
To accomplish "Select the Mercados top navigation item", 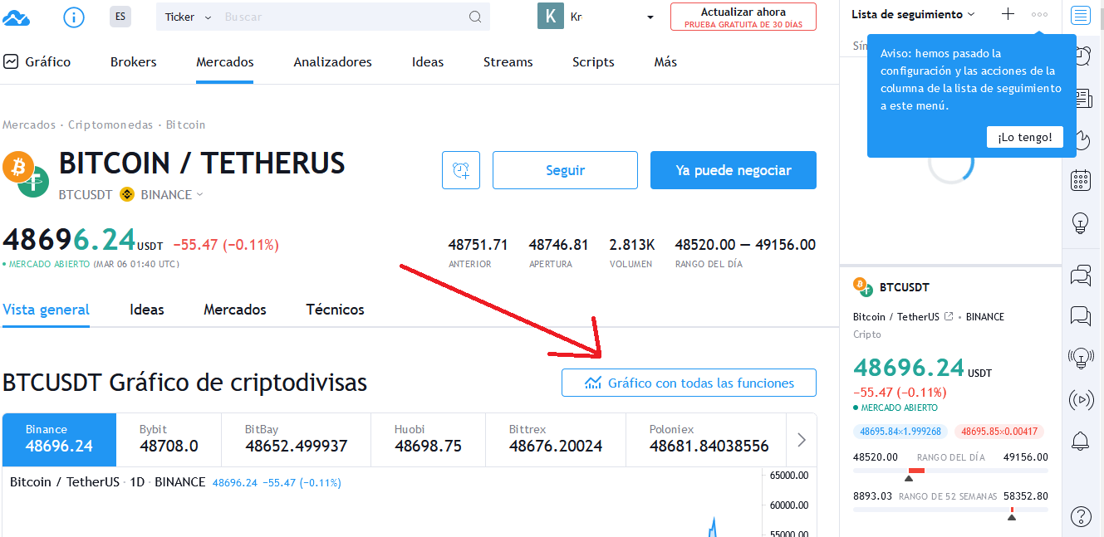I will coord(225,61).
